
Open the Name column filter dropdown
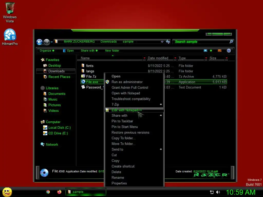pos(144,58)
